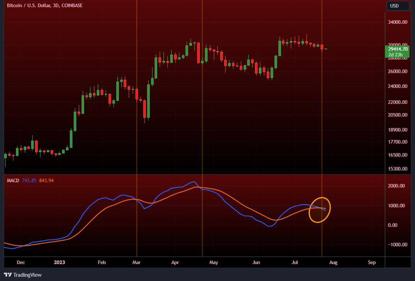Click the 2023 label on time axis
The width and height of the screenshot is (415, 281).
(x=59, y=262)
